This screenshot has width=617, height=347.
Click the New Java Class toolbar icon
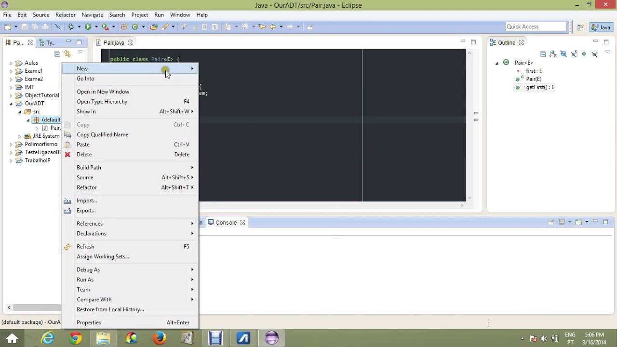pyautogui.click(x=135, y=27)
